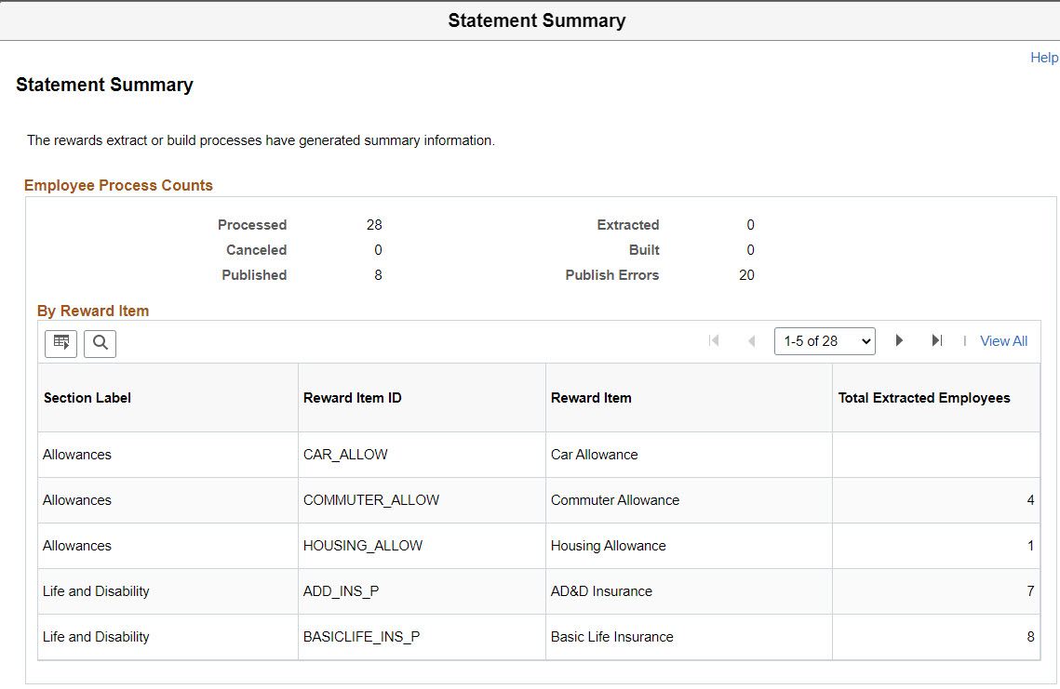Viewport: 1060px width, 689px height.
Task: Select the BASICLIFE_INS_P cell
Action: 362,637
